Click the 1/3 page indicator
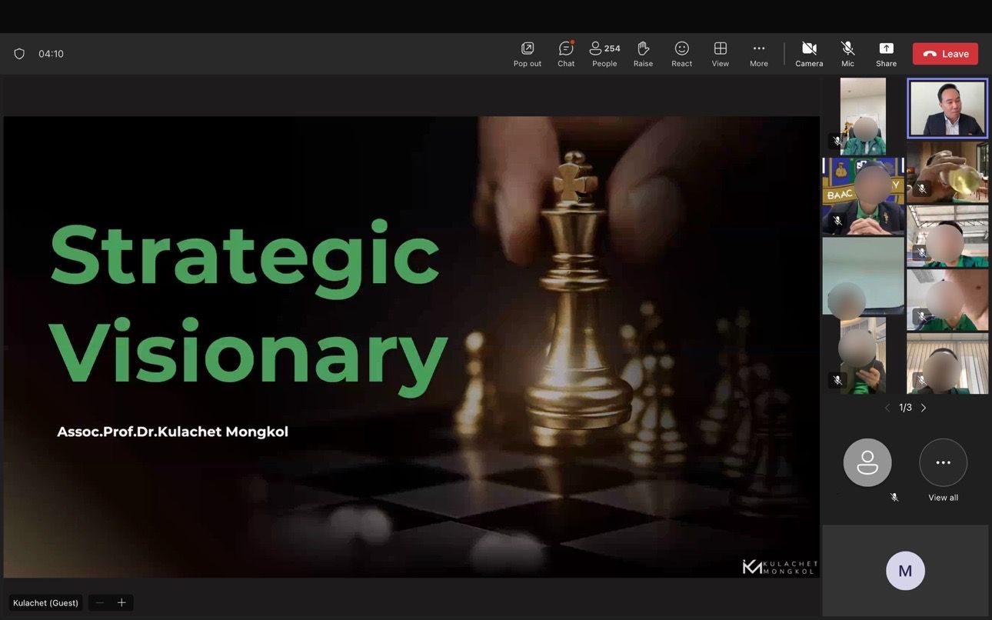The height and width of the screenshot is (620, 992). point(905,408)
